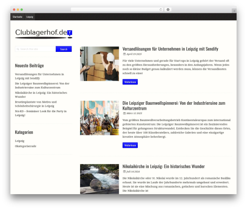Open the Startseite menu item
This screenshot has height=209, width=247.
(17, 17)
